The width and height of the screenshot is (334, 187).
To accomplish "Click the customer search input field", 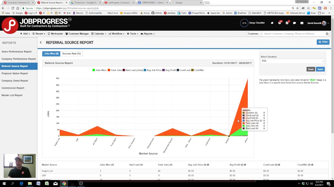I will pos(294,34).
